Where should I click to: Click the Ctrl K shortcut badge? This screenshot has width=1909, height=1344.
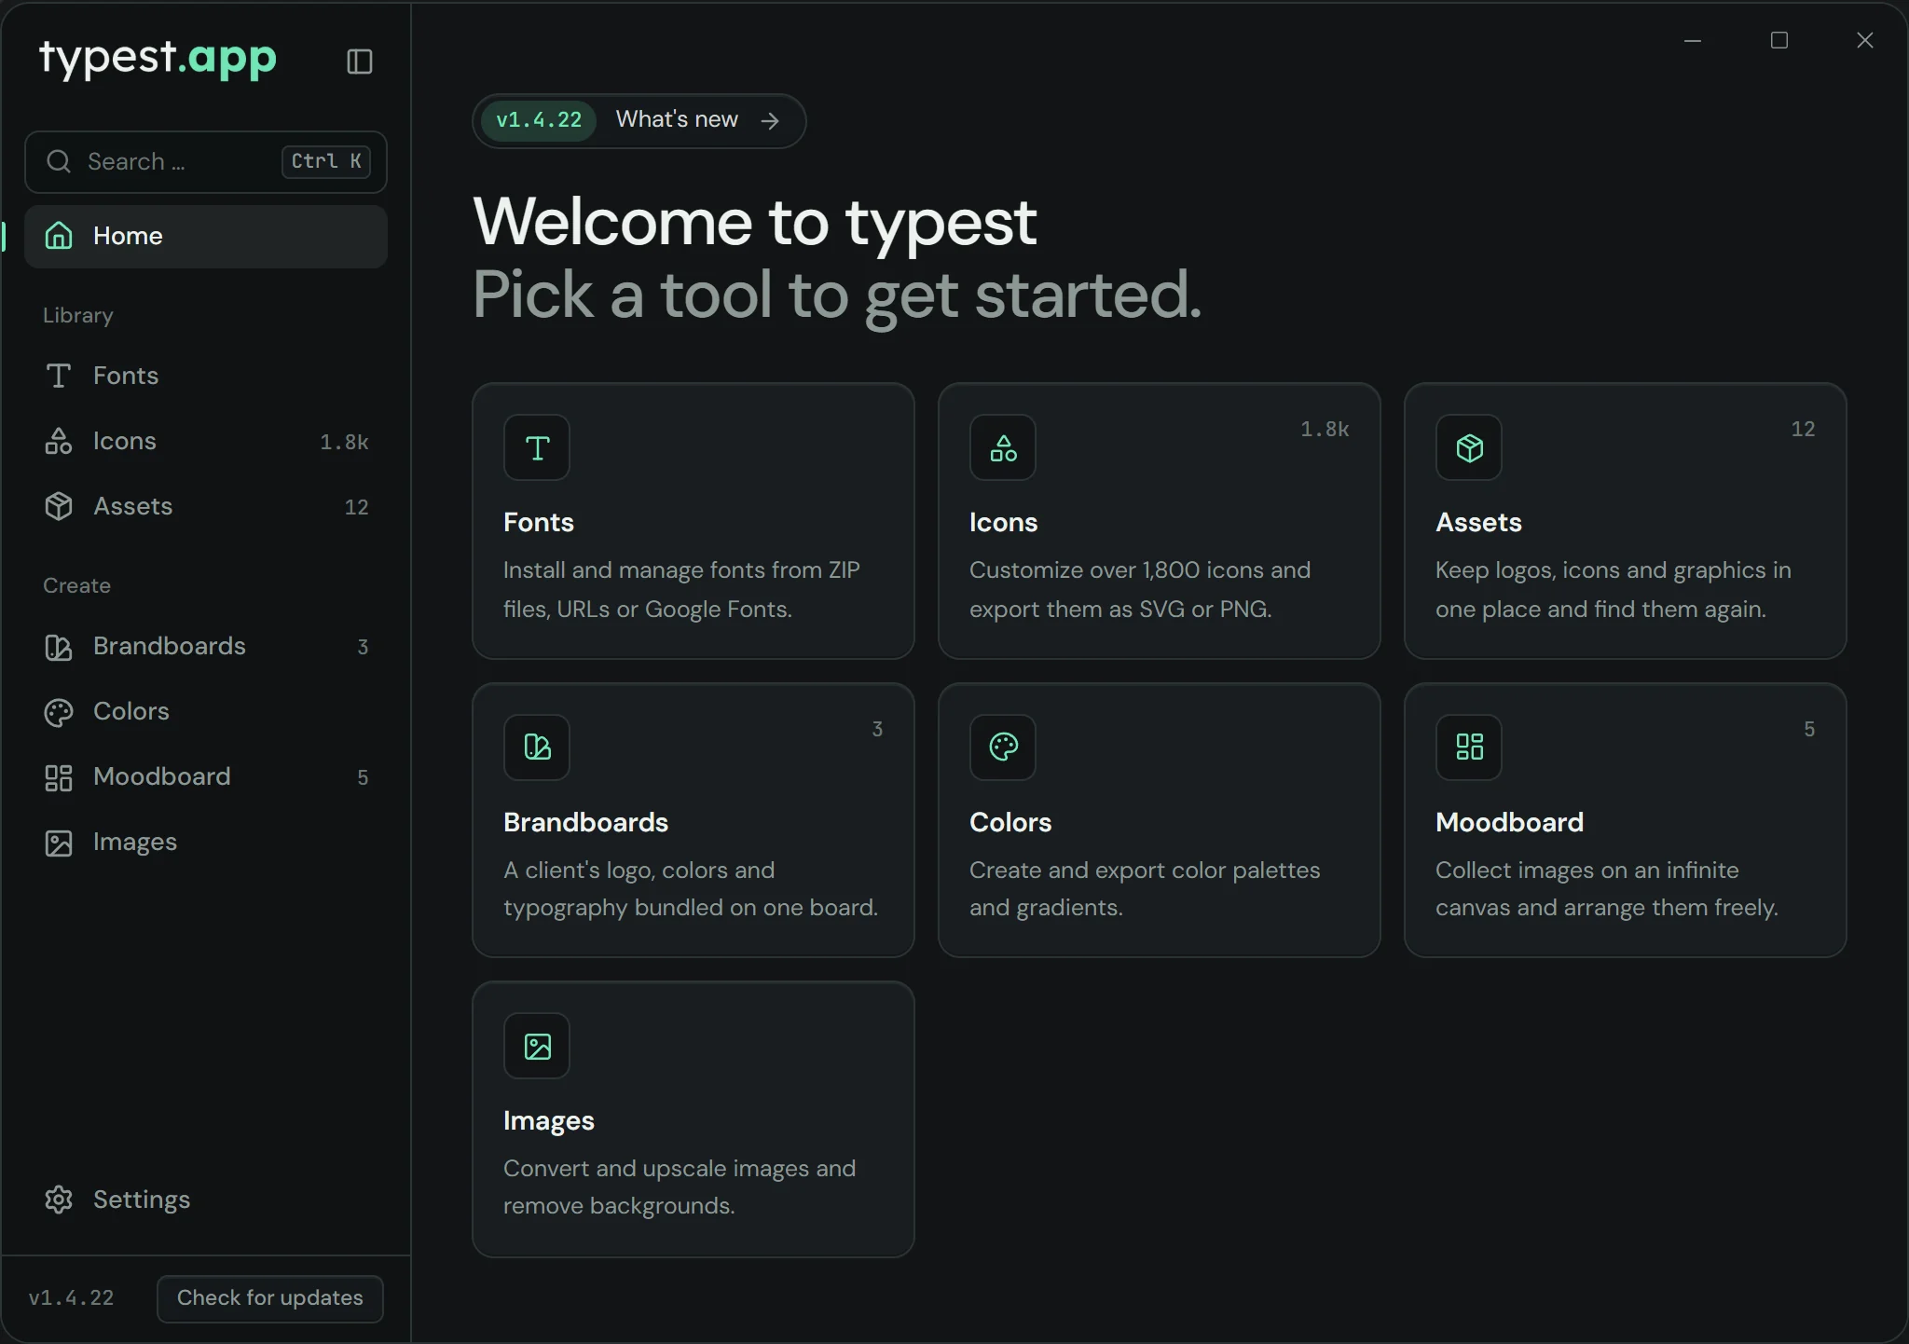[x=326, y=161]
